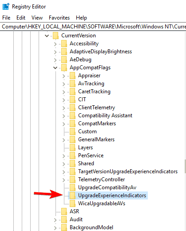The height and width of the screenshot is (231, 186).
Task: Expand the AvTracking key
Action: 64,84
